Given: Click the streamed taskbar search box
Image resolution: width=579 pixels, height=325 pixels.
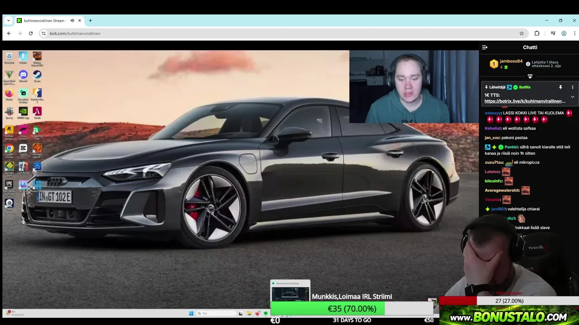Looking at the screenshot, I should click(215, 313).
